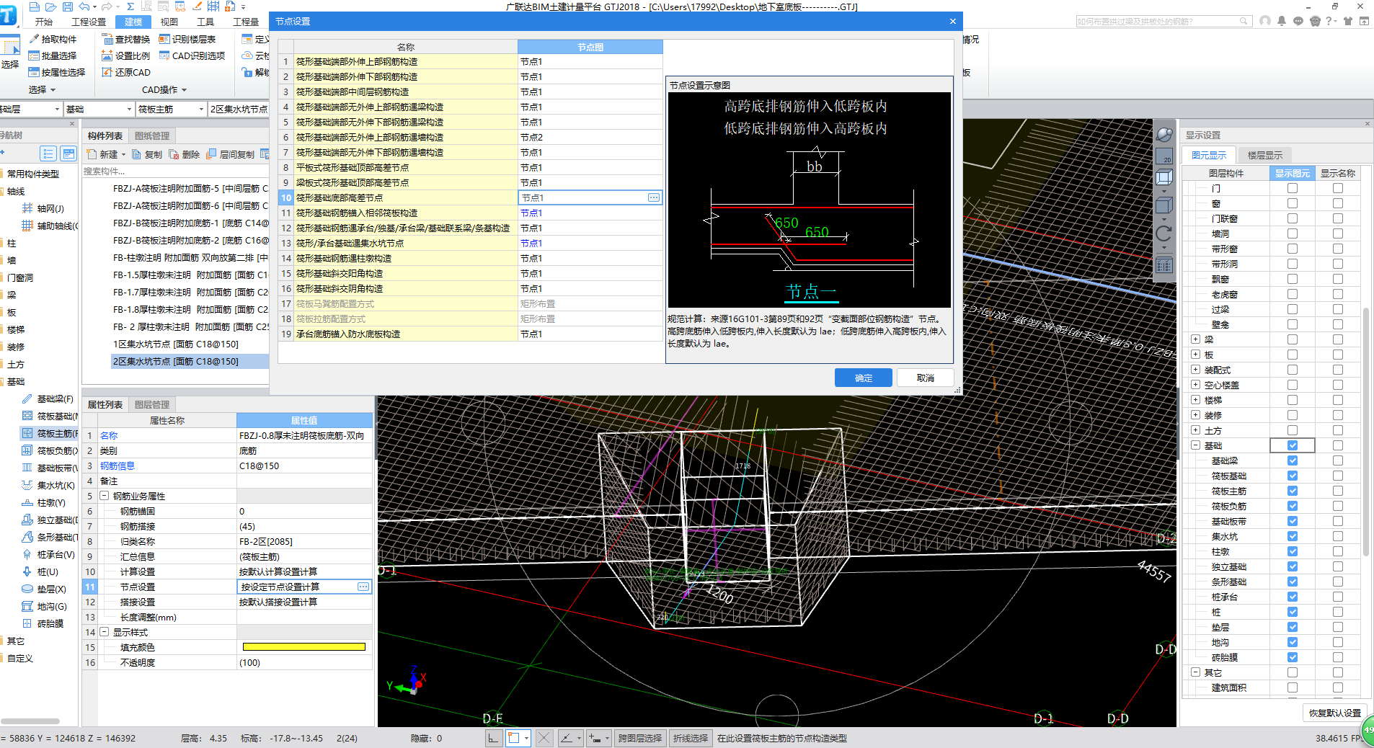
Task: Collapse the 钢筋业务属性 group in properties
Action: [105, 496]
